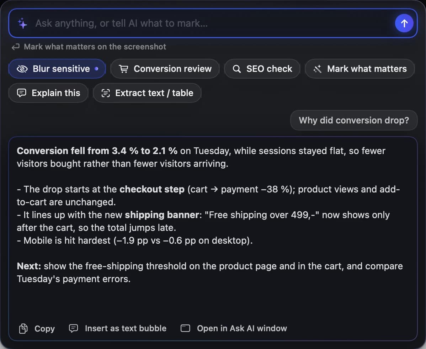Toggle the Blur sensitive chip
This screenshot has height=349, width=426.
57,69
